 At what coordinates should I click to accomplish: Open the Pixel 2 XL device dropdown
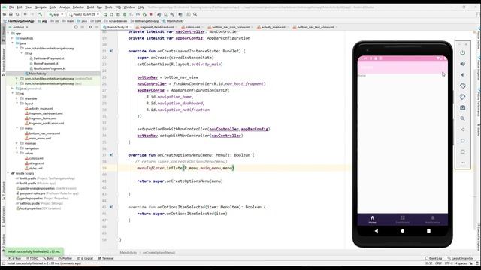tap(83, 14)
